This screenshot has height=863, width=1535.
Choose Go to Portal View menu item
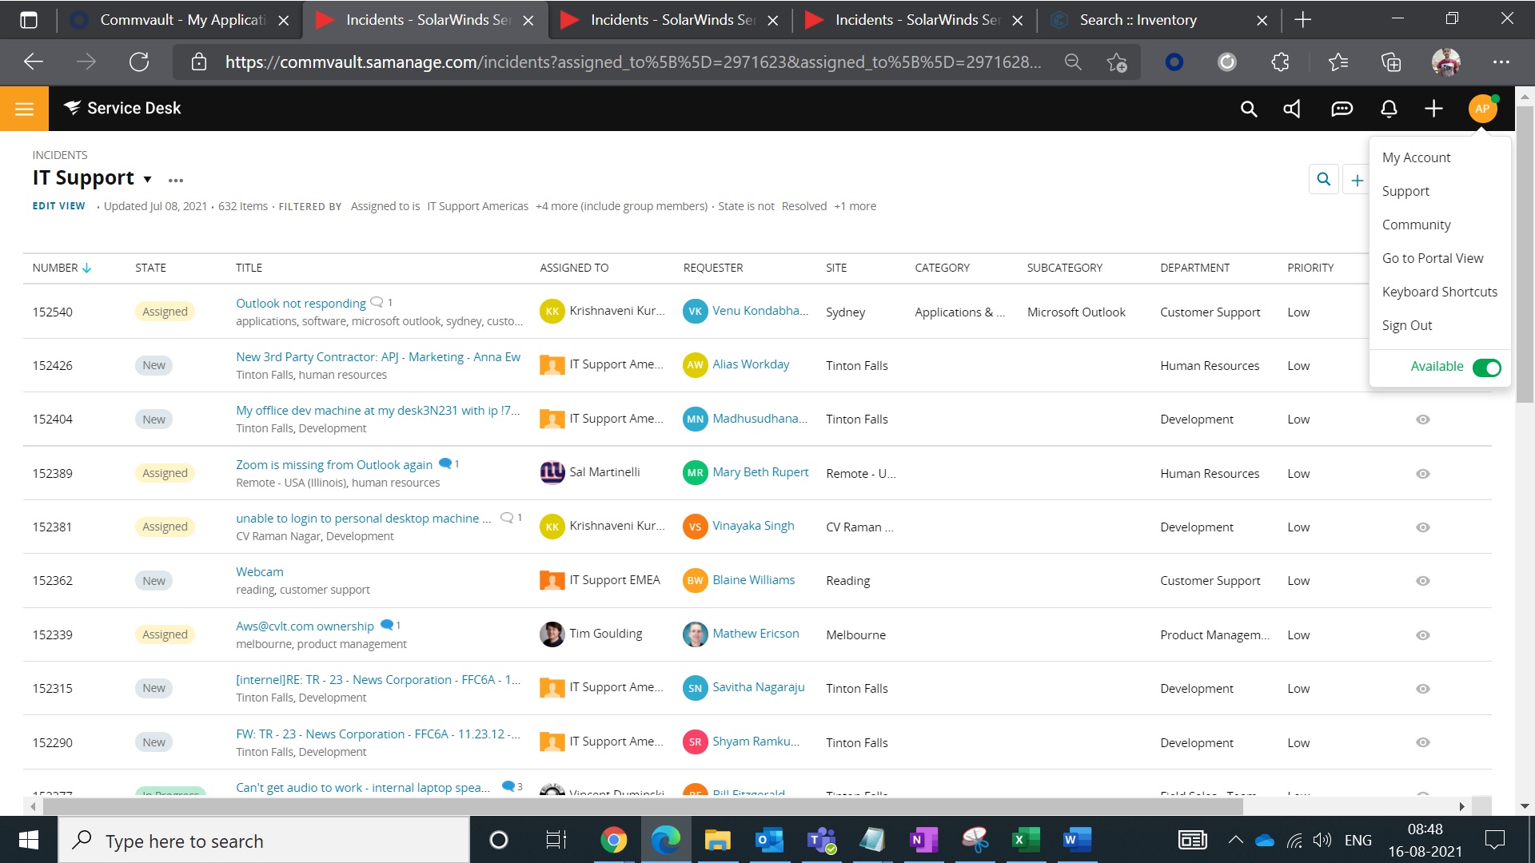1432,258
